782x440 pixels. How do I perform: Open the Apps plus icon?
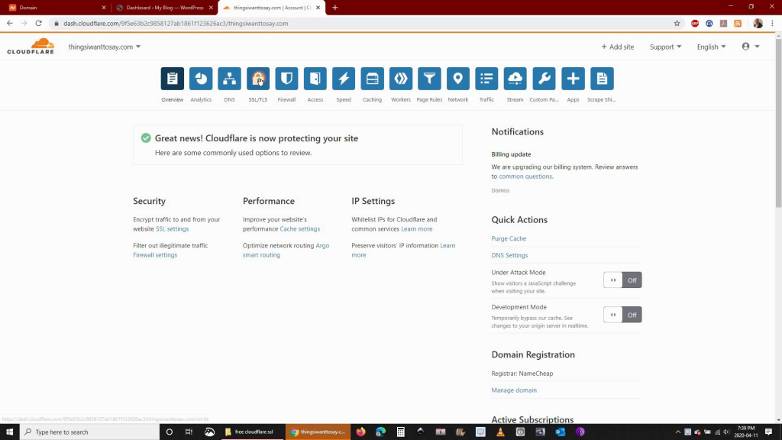(x=573, y=79)
